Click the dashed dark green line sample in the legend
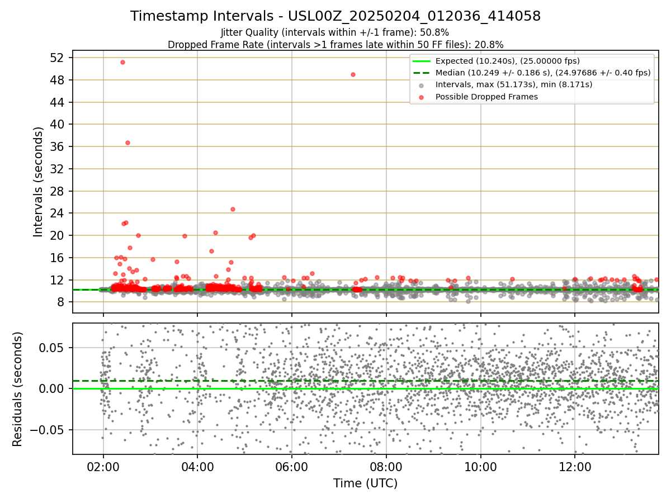671x503 pixels. 422,73
